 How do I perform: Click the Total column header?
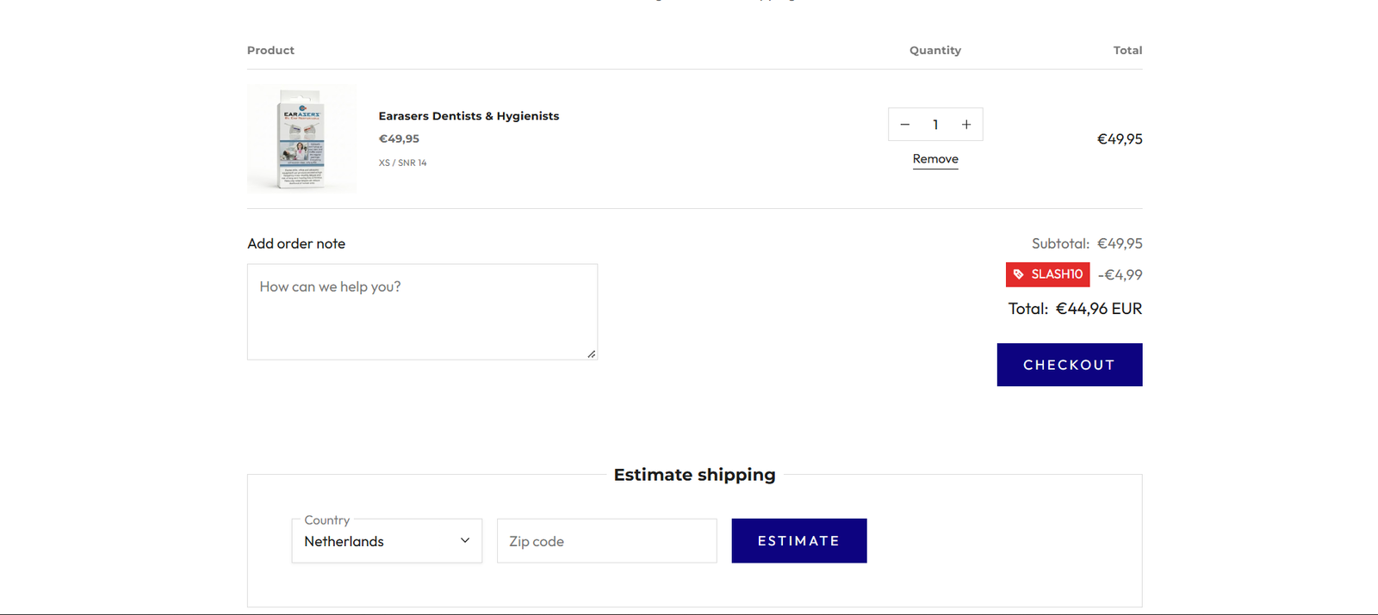pyautogui.click(x=1127, y=51)
